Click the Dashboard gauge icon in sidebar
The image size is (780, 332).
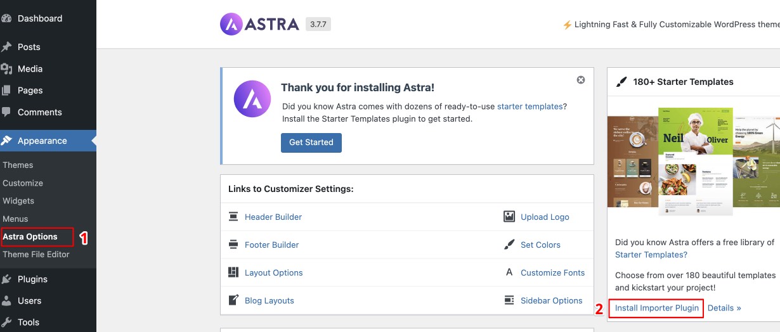[x=6, y=18]
